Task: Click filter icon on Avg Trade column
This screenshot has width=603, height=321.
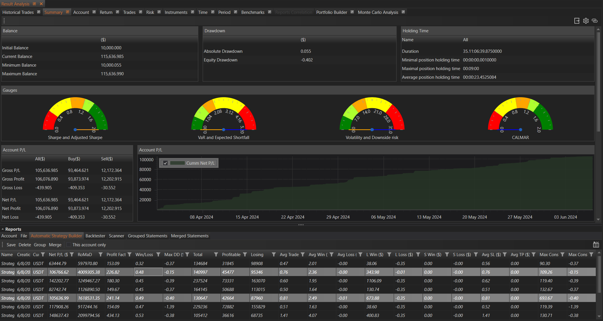Action: (x=303, y=254)
